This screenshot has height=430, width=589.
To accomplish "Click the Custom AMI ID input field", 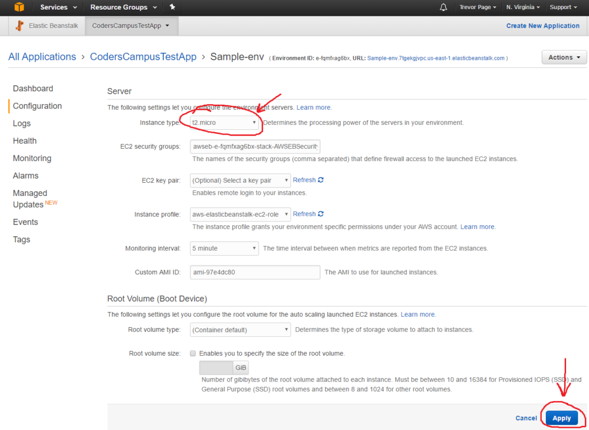I will 255,272.
